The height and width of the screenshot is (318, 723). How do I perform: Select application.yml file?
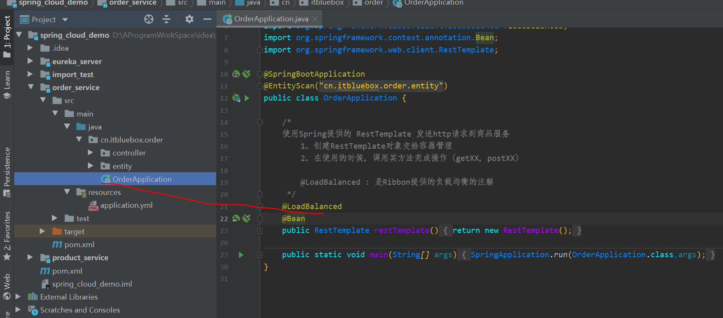pyautogui.click(x=126, y=205)
